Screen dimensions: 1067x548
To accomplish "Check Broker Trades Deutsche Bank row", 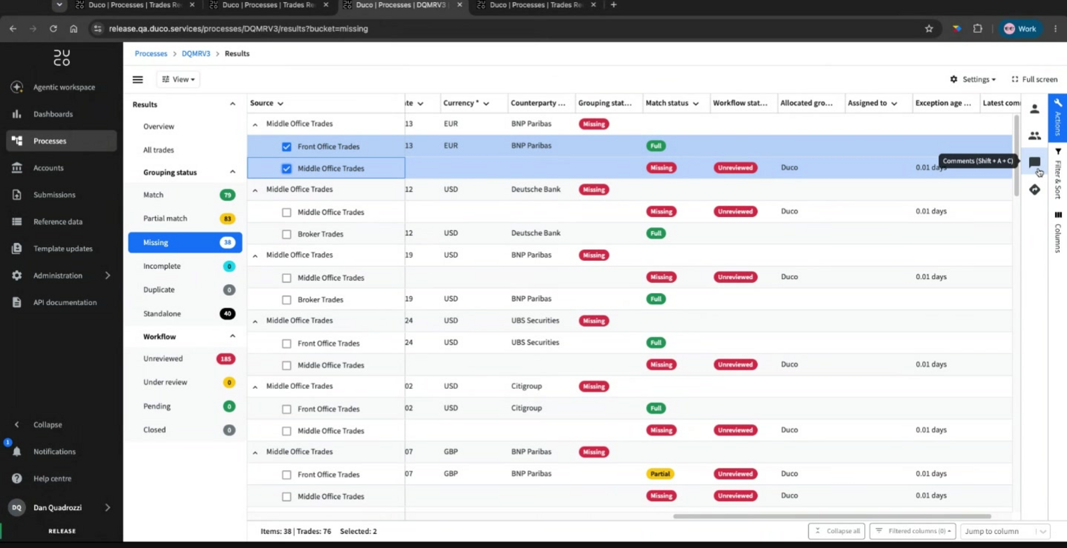I will [x=287, y=234].
